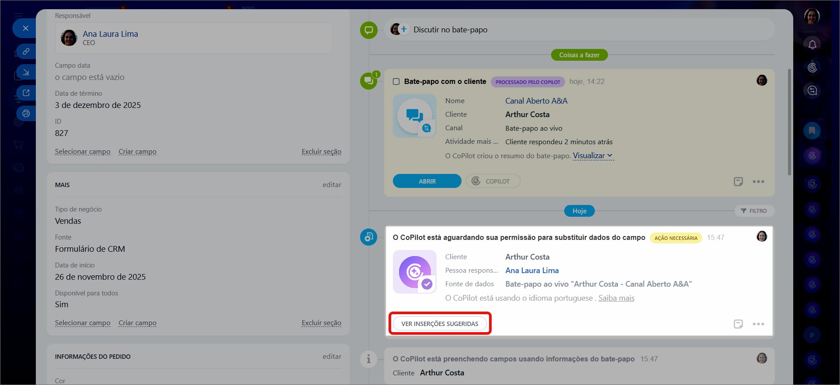Open the FILTRO timeline filter
This screenshot has width=840, height=385.
point(754,211)
